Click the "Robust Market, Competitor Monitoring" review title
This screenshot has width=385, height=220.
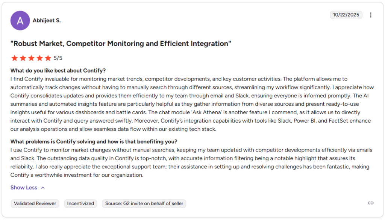[x=121, y=44]
